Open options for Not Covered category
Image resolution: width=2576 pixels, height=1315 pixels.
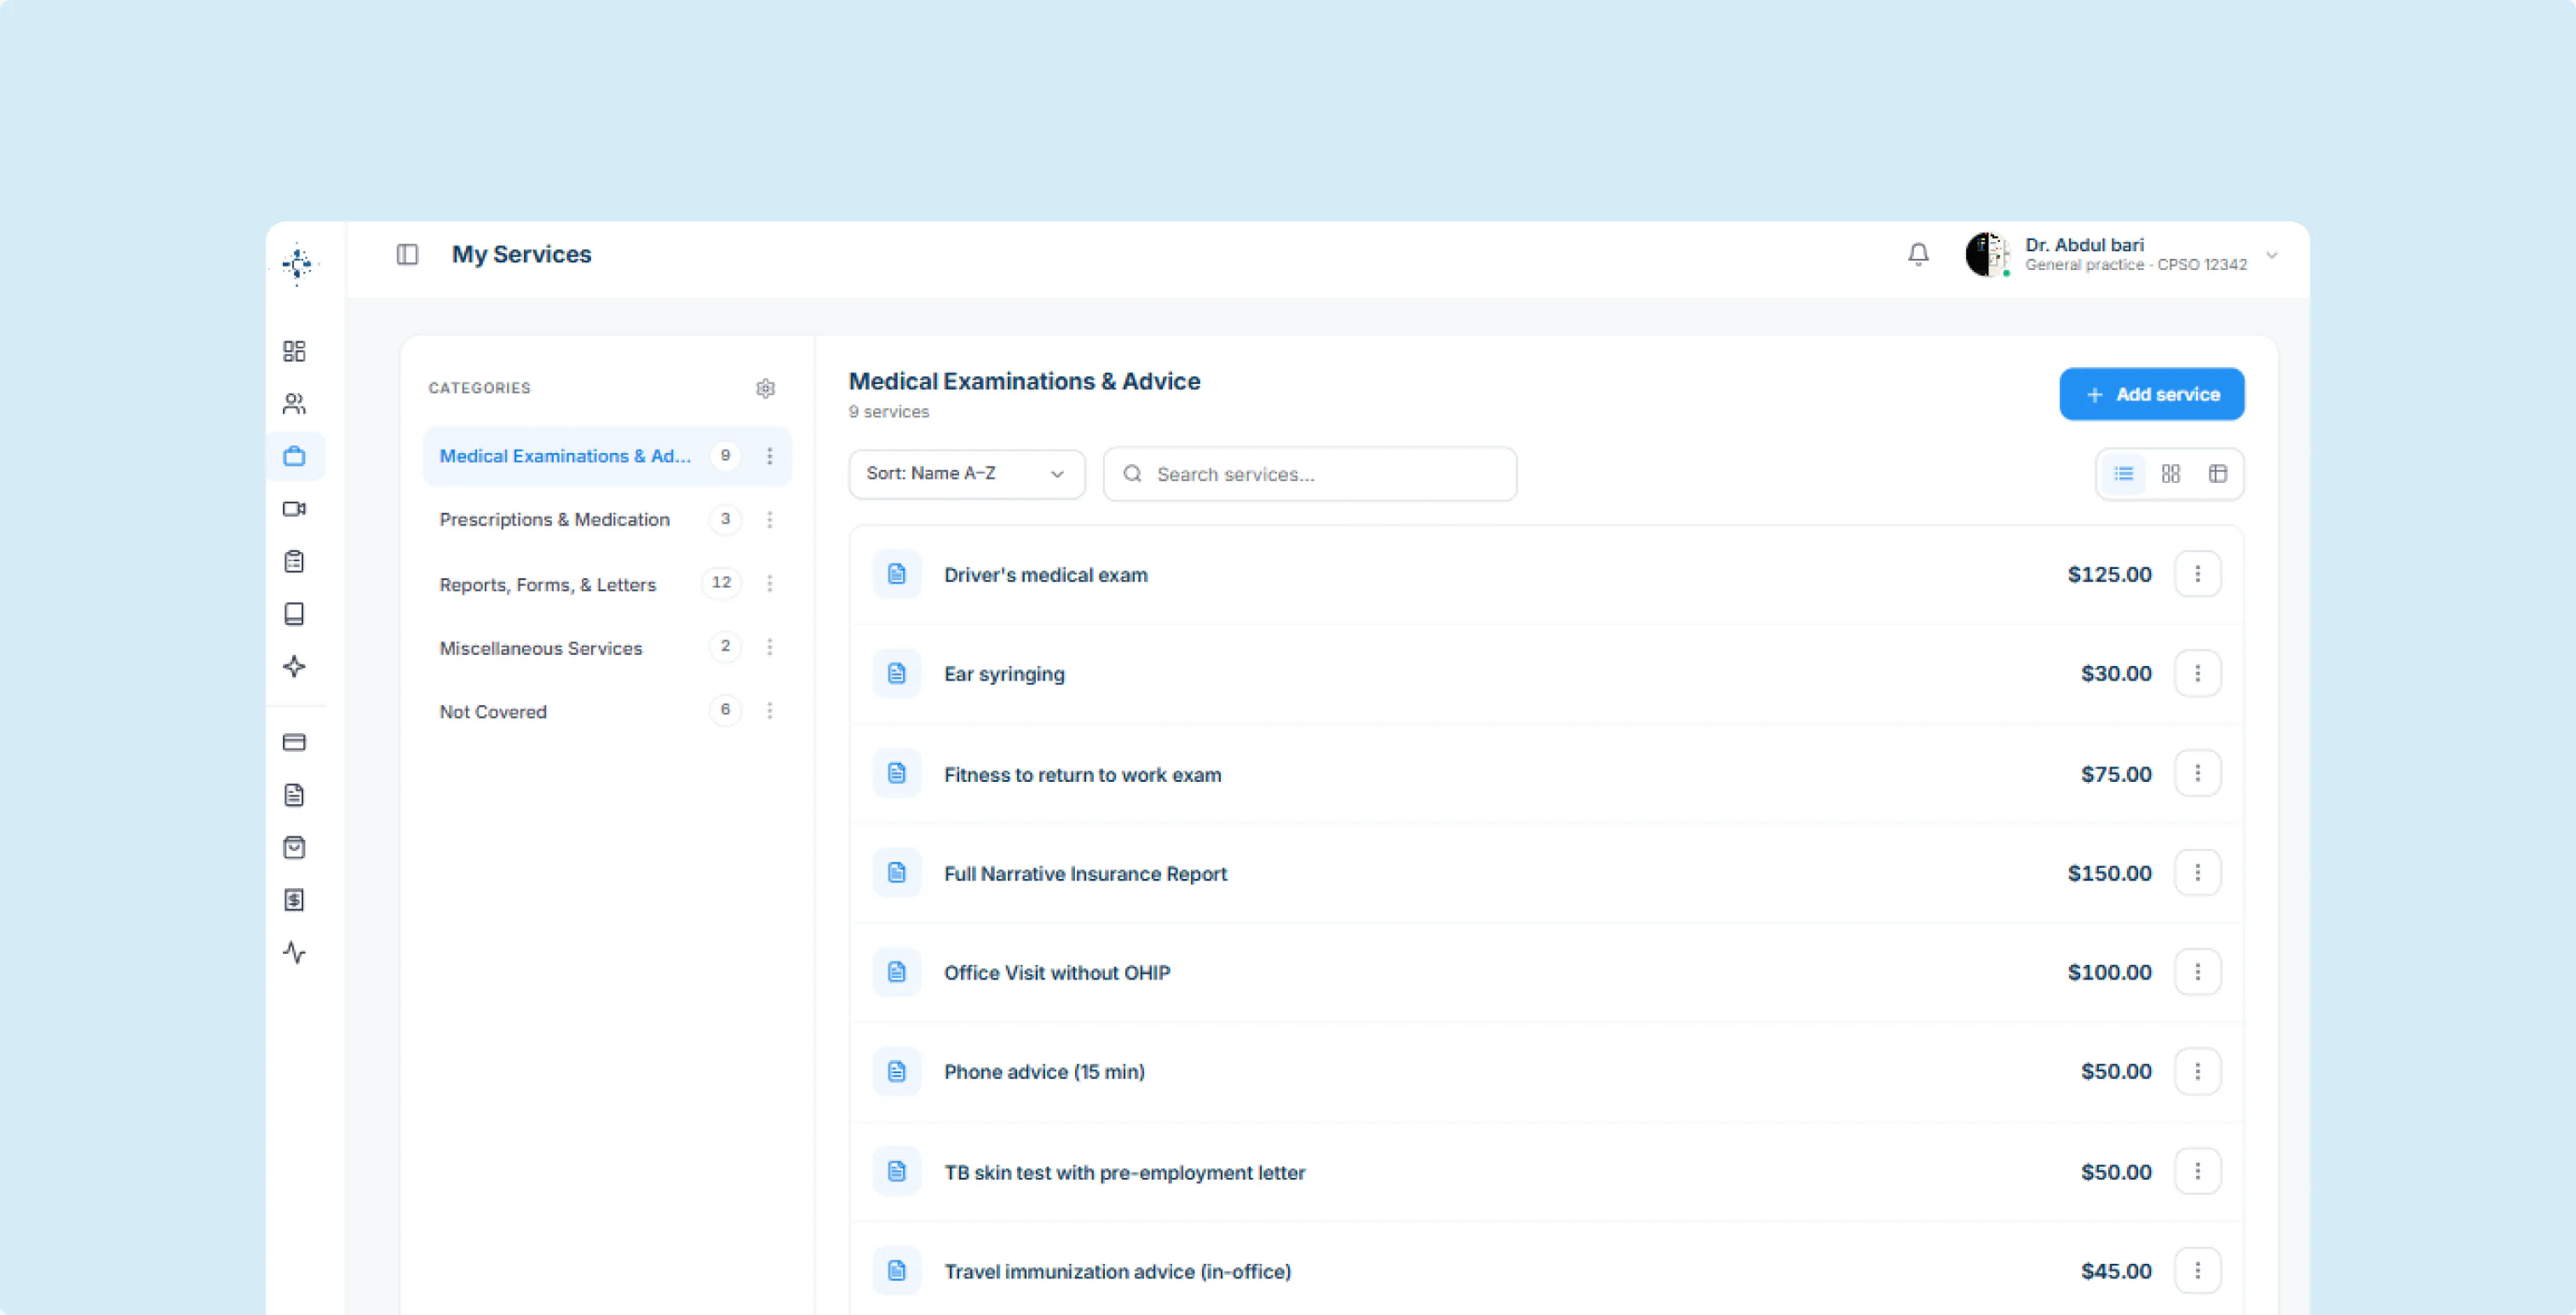tap(769, 710)
